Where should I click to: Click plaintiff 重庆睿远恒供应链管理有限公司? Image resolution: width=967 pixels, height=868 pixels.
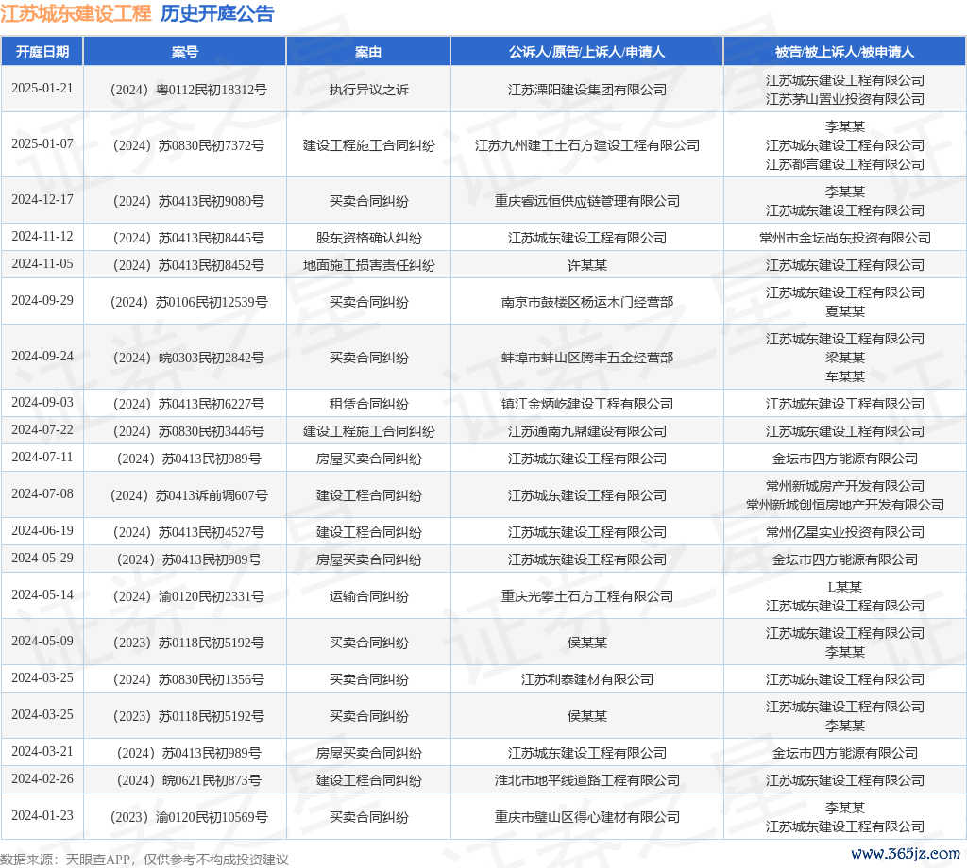(x=586, y=202)
